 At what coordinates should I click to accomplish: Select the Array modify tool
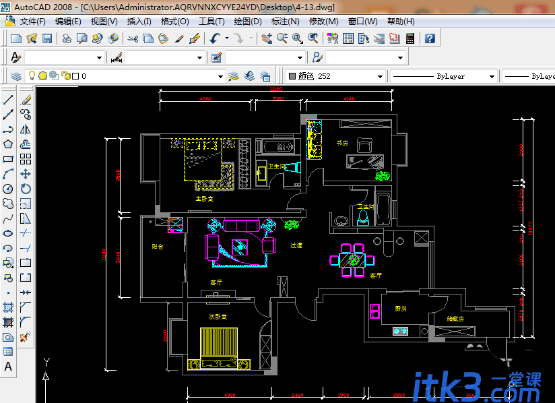[x=26, y=159]
